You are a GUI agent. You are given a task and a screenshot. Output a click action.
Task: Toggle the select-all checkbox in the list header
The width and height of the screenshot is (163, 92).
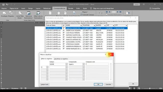[64, 26]
